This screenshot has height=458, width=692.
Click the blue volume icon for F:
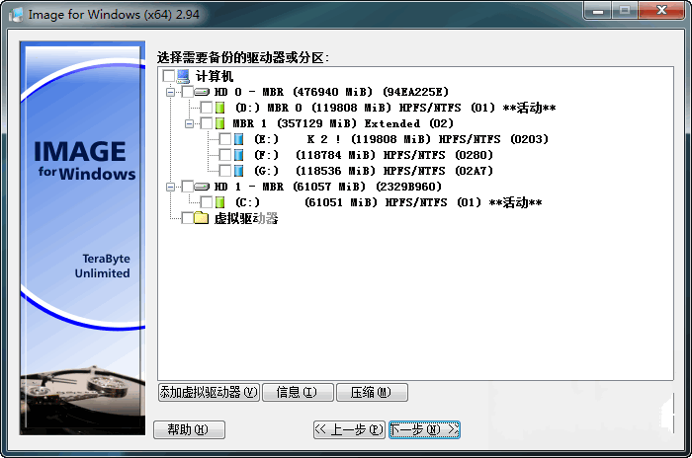click(239, 155)
